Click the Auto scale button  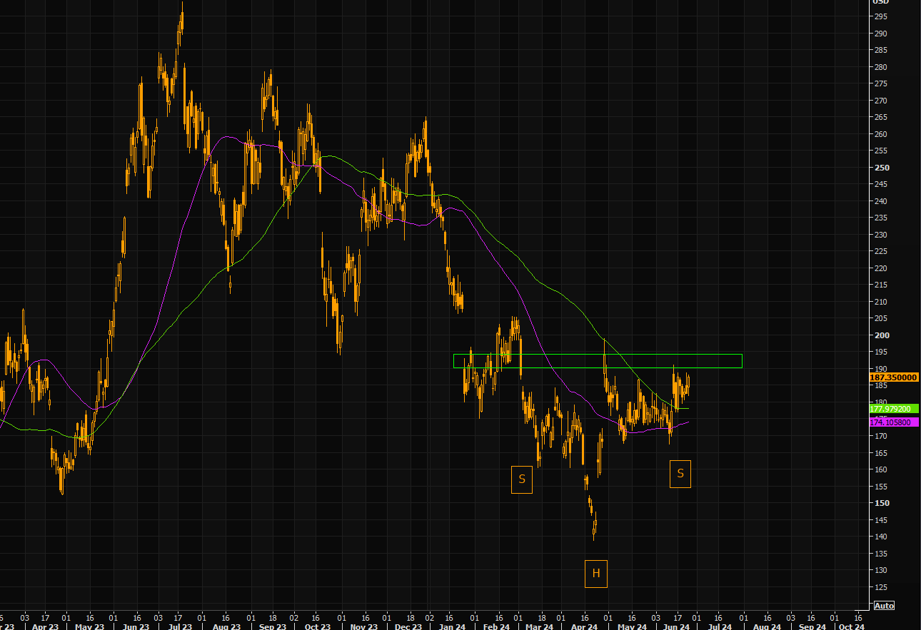click(883, 606)
